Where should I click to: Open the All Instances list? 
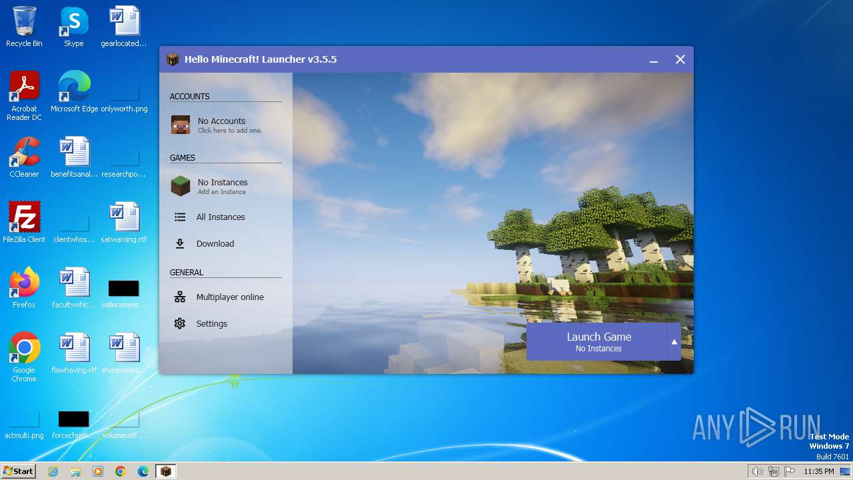(225, 217)
